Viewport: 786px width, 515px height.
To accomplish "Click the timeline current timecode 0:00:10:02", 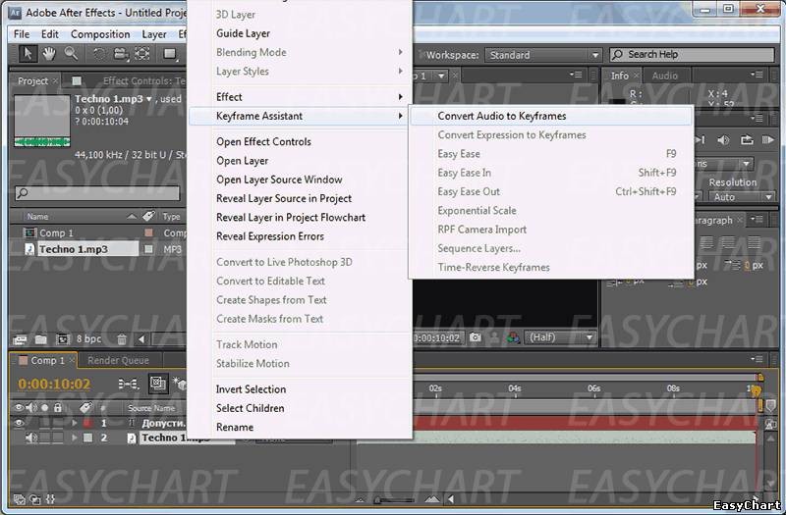I will tap(54, 384).
